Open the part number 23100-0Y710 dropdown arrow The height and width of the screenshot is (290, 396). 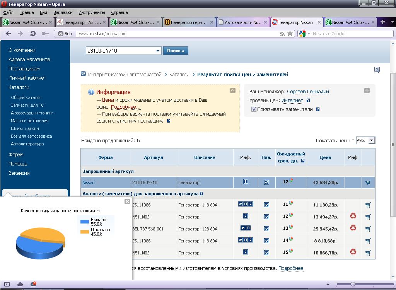158,51
